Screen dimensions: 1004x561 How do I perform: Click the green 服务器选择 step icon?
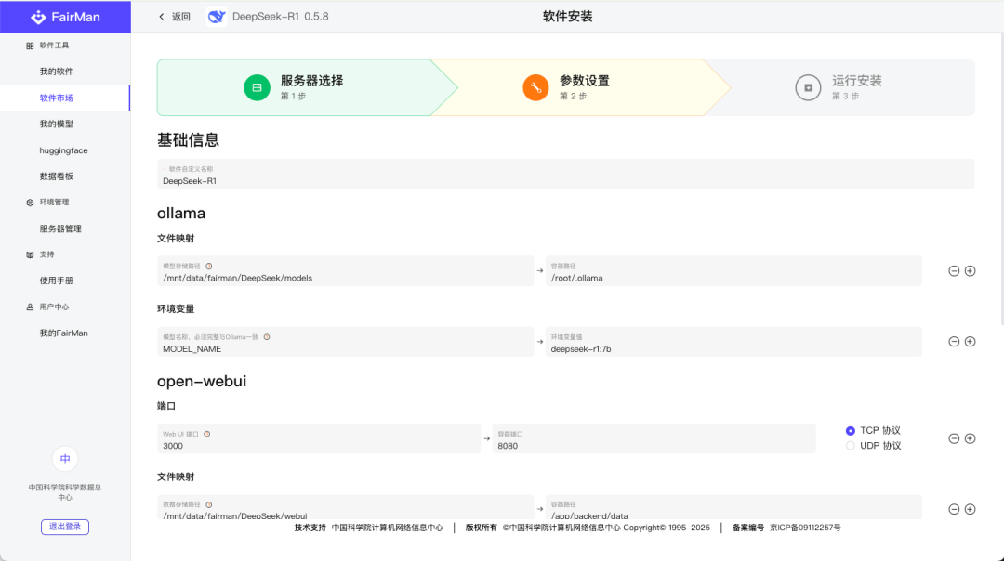point(257,87)
